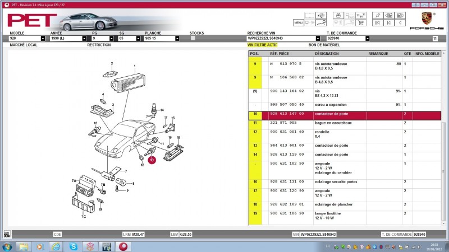Viewport: 449px width, 252px height.
Task: Go to previous illustration page icon
Action: (x=388, y=16)
